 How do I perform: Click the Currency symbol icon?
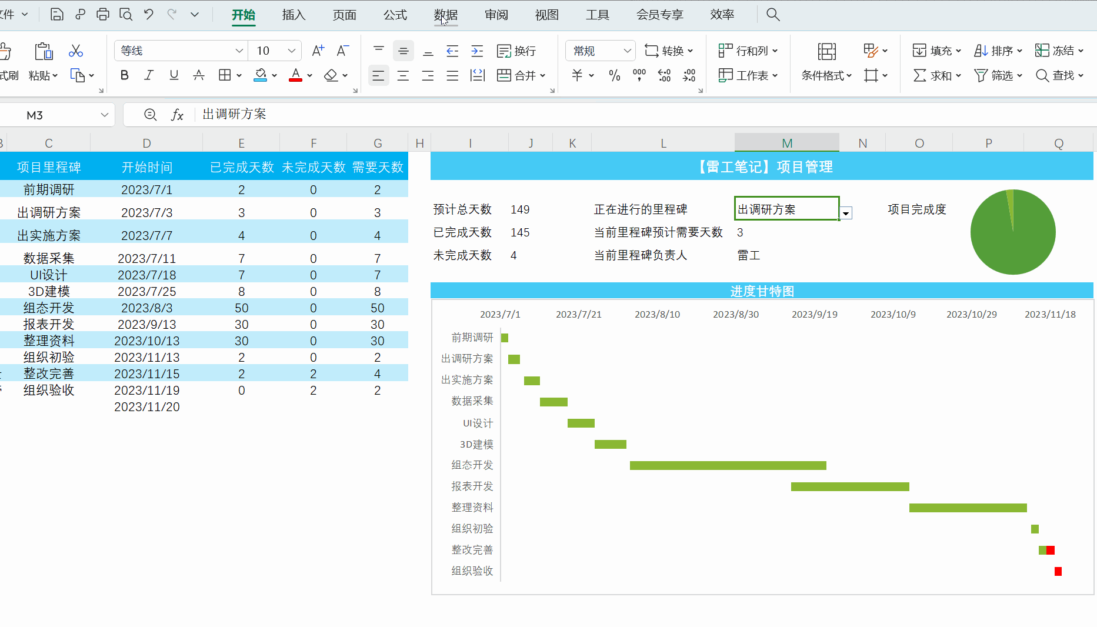[578, 75]
